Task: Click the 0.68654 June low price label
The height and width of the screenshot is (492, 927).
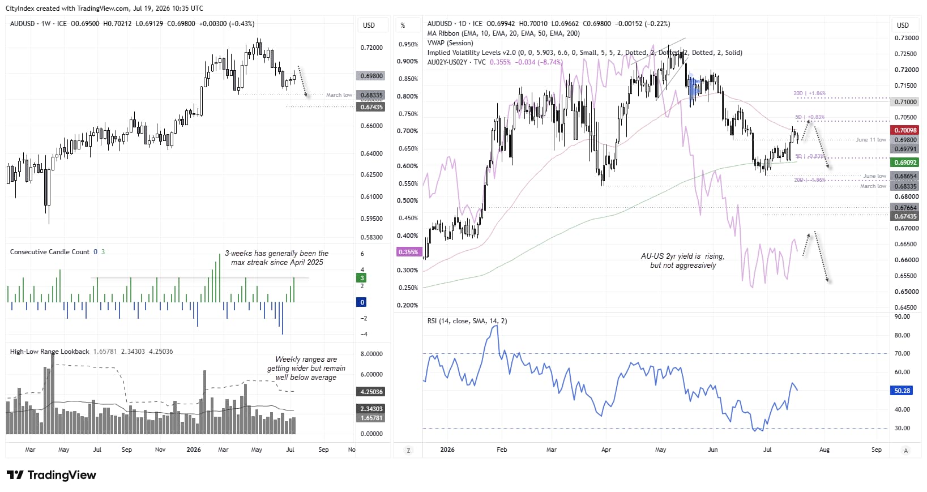Action: coord(905,177)
